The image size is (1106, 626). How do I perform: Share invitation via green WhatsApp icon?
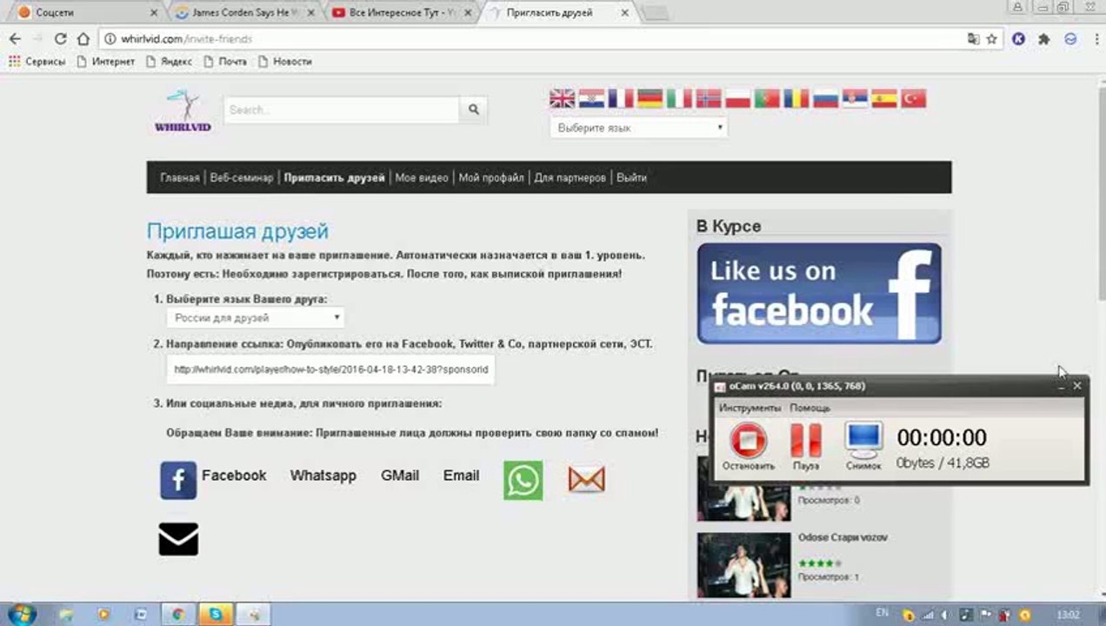tap(523, 480)
